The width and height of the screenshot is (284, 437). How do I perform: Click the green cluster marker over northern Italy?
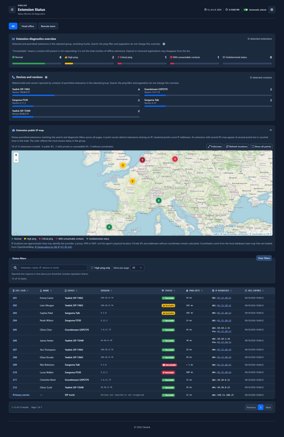pos(159,200)
